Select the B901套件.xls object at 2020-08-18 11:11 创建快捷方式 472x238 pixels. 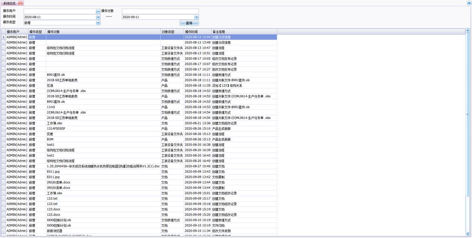pos(103,75)
